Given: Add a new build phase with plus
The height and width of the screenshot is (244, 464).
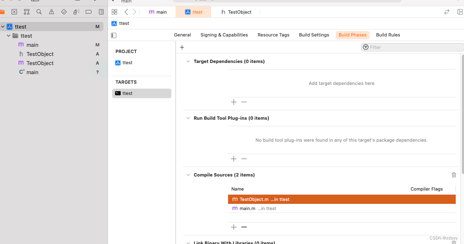Looking at the screenshot, I should (182, 47).
